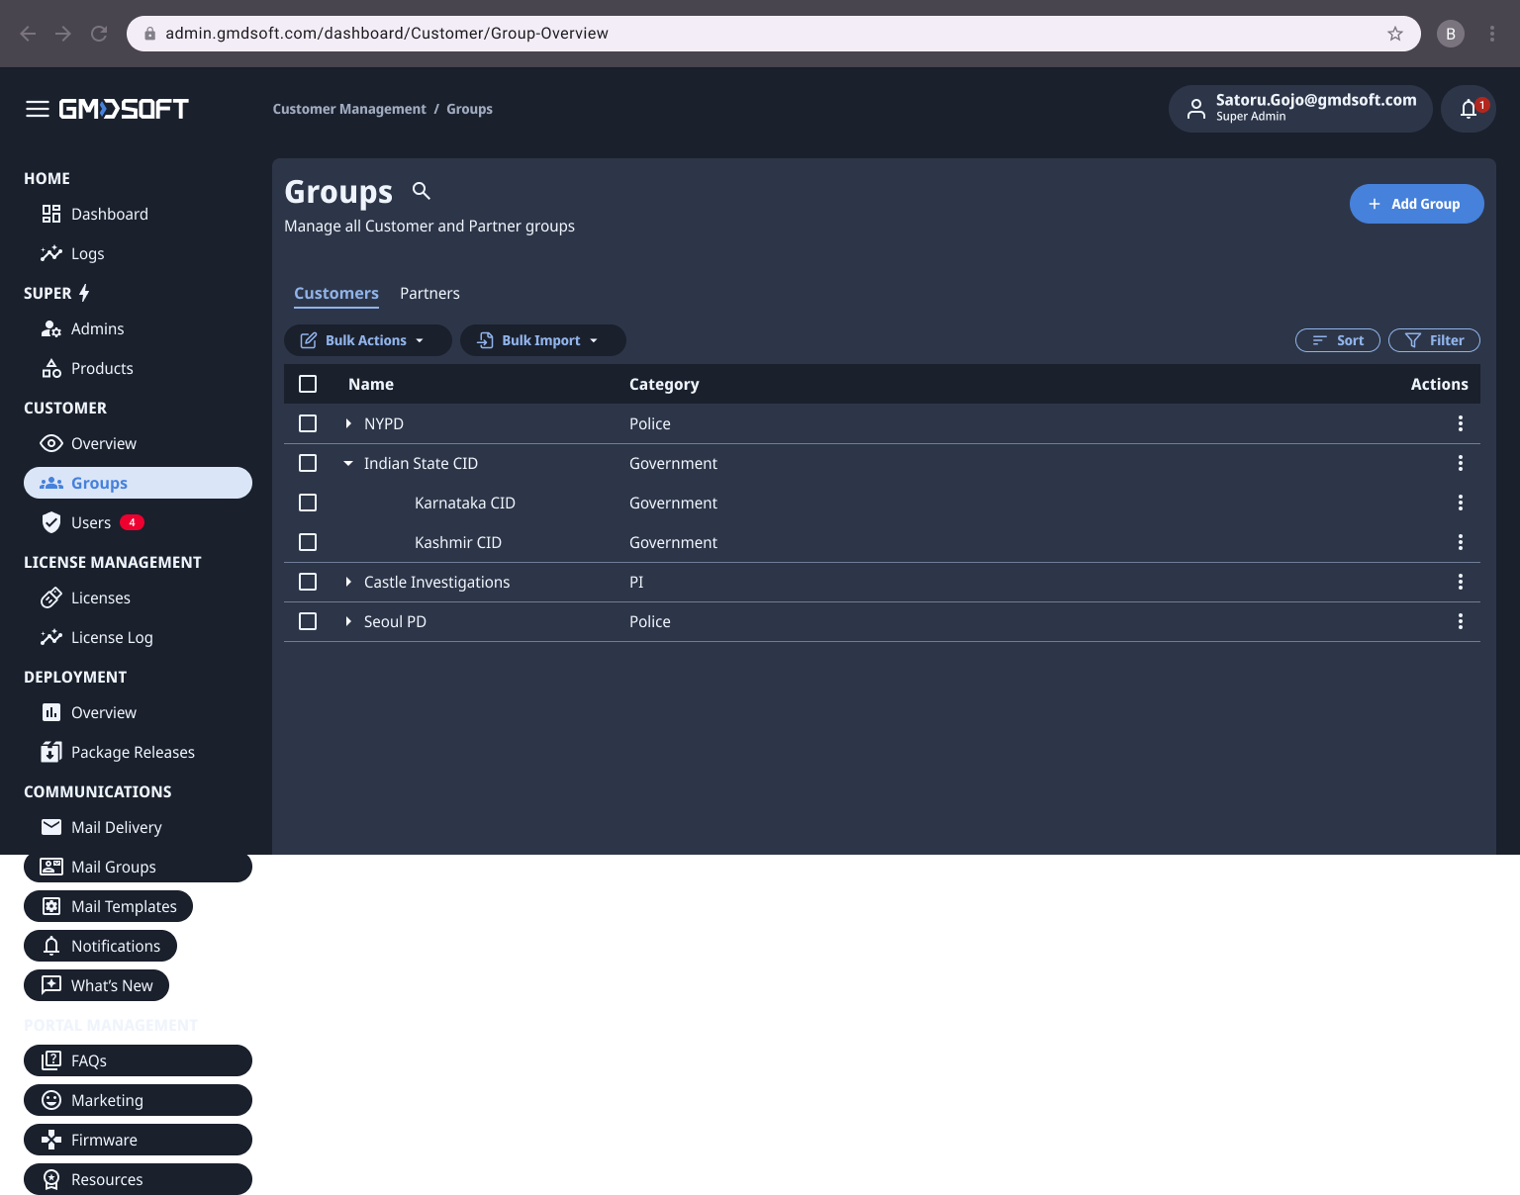The height and width of the screenshot is (1195, 1520).
Task: Click the Admins sidebar icon
Action: point(51,328)
